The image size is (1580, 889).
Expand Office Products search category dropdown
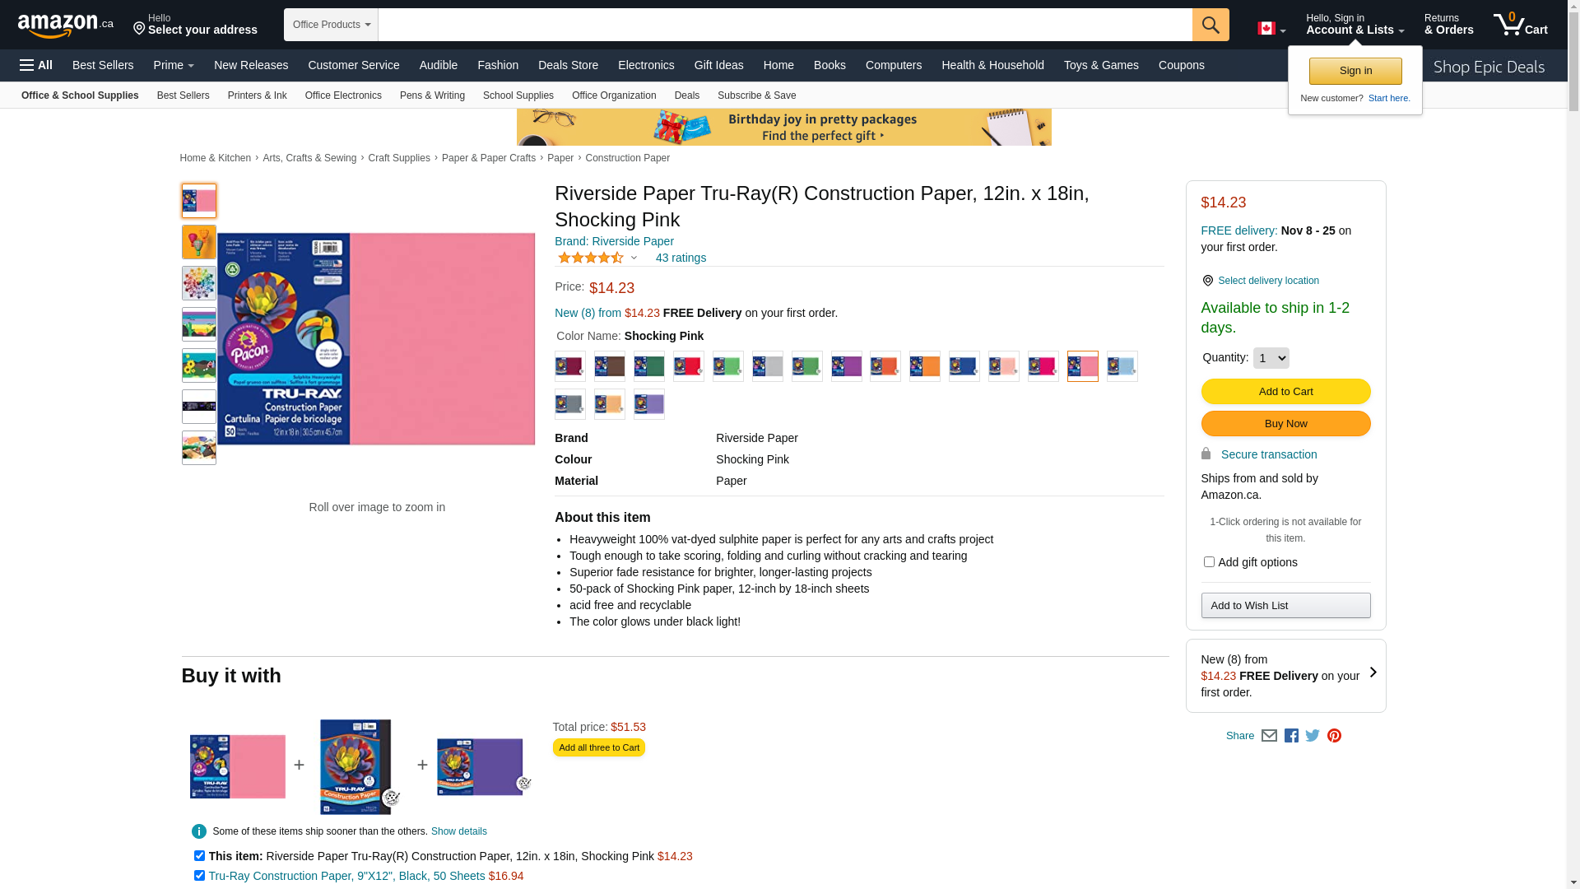(x=331, y=25)
